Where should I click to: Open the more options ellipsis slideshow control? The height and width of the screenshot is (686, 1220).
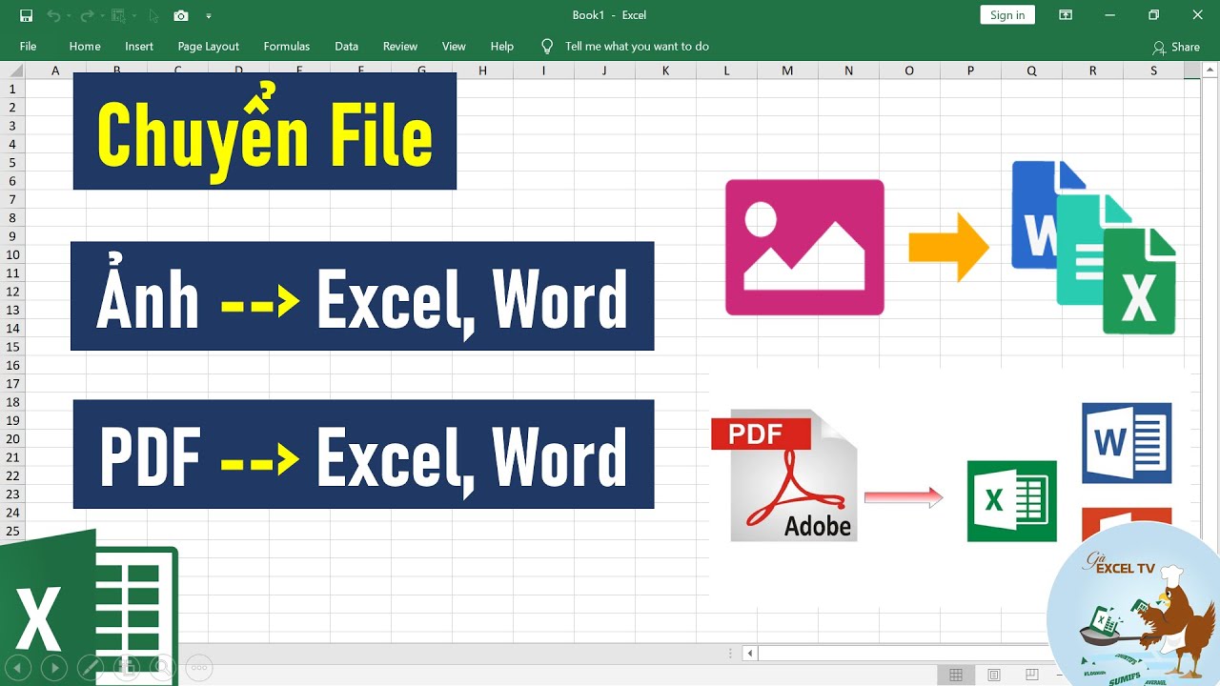click(198, 668)
